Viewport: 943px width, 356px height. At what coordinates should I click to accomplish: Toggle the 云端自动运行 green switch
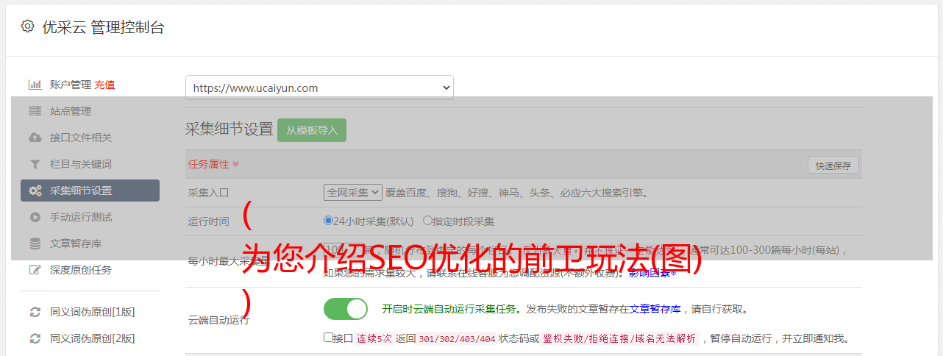tap(346, 309)
